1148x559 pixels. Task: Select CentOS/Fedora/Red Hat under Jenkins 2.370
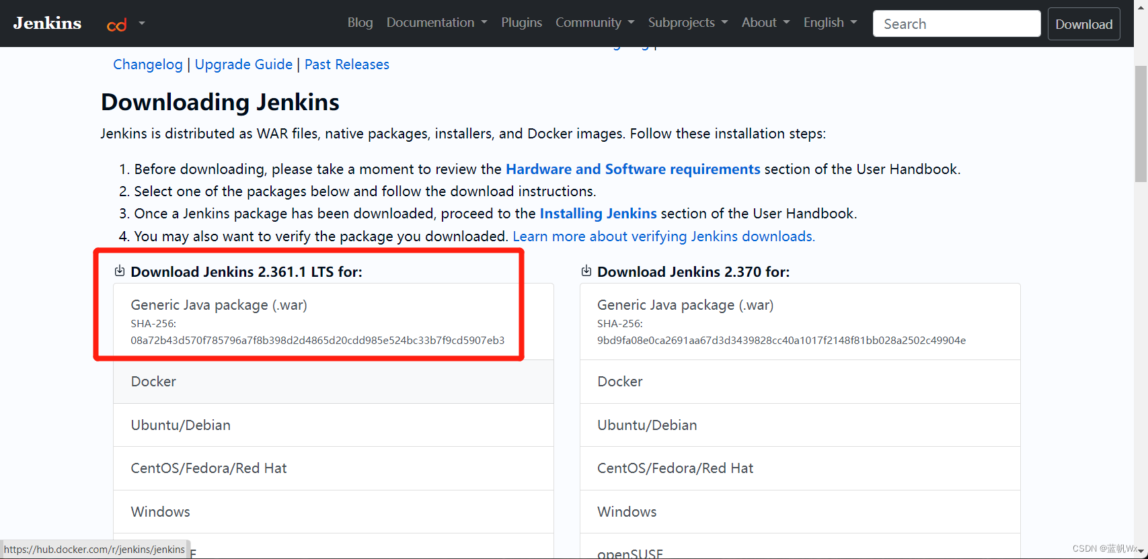[800, 468]
